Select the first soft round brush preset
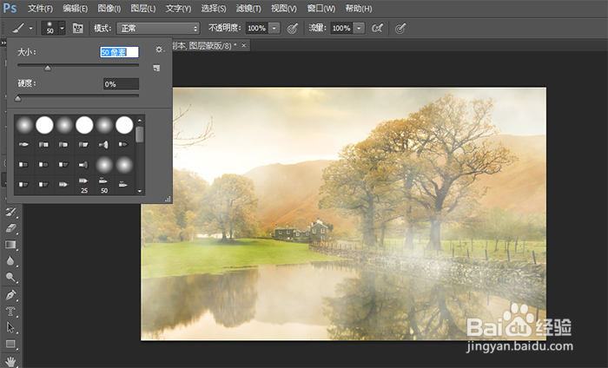This screenshot has width=608, height=368. pos(24,125)
